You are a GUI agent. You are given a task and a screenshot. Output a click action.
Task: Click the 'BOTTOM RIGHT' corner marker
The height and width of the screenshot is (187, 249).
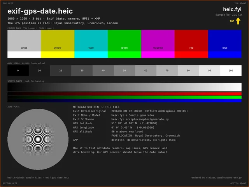click(x=238, y=183)
